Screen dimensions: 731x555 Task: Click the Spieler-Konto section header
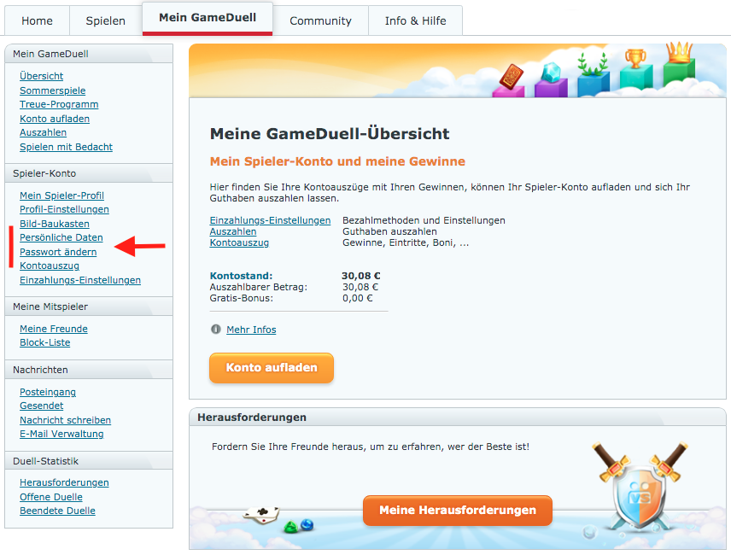pos(89,173)
